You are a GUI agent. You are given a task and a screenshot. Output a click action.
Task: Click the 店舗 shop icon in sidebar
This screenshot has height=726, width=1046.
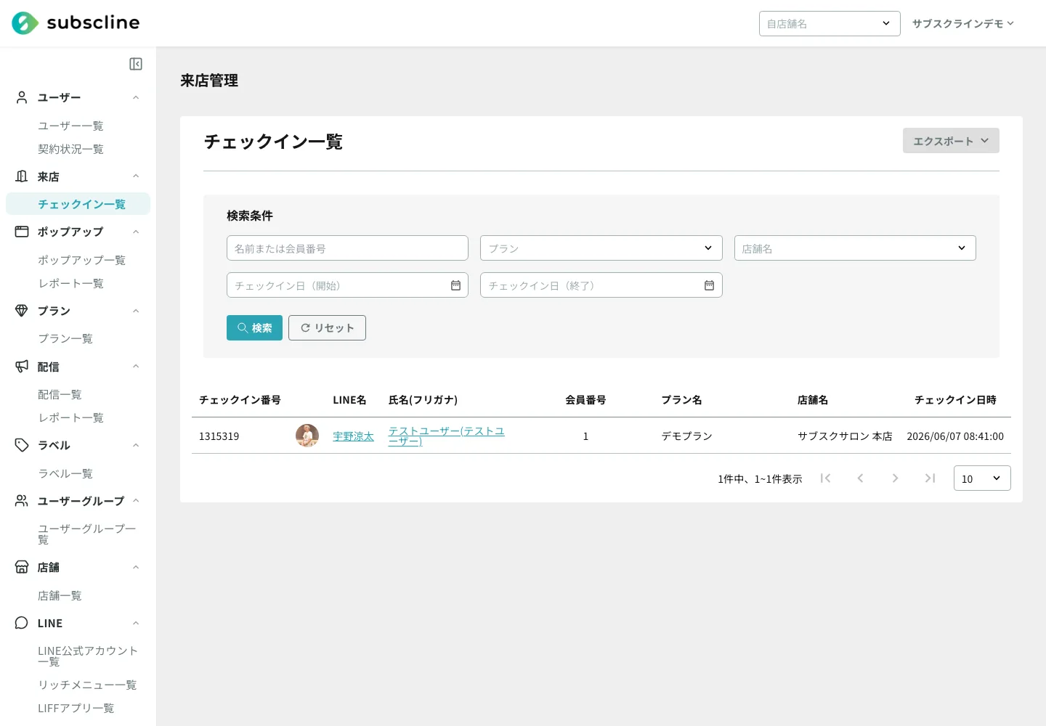22,567
